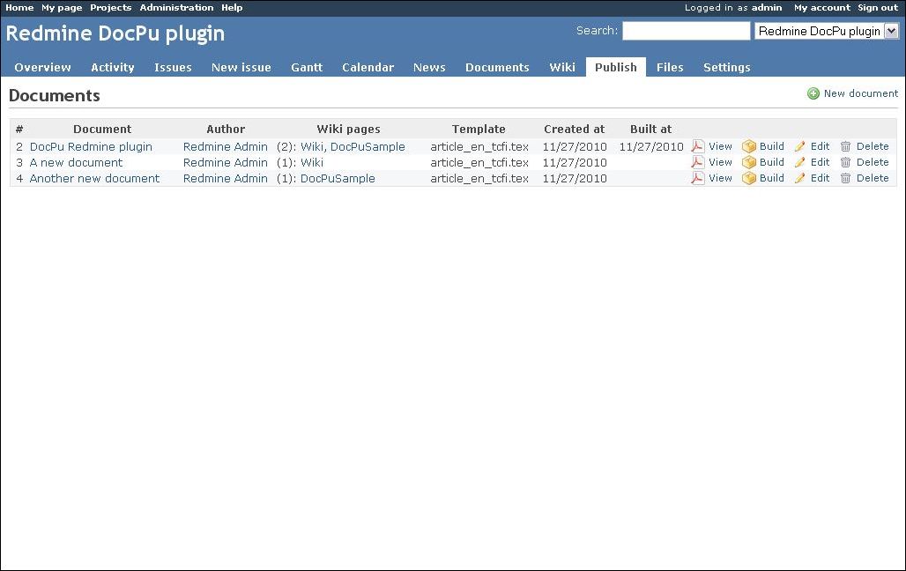906x571 pixels.
Task: Click Built at date 11/27/2010 in row 2
Action: pos(651,147)
